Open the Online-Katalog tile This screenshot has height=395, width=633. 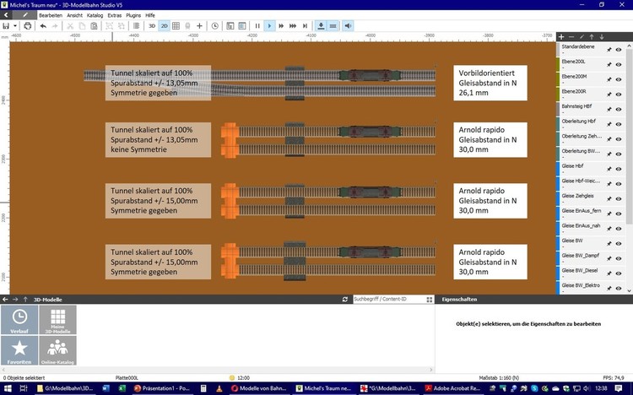pyautogui.click(x=57, y=350)
